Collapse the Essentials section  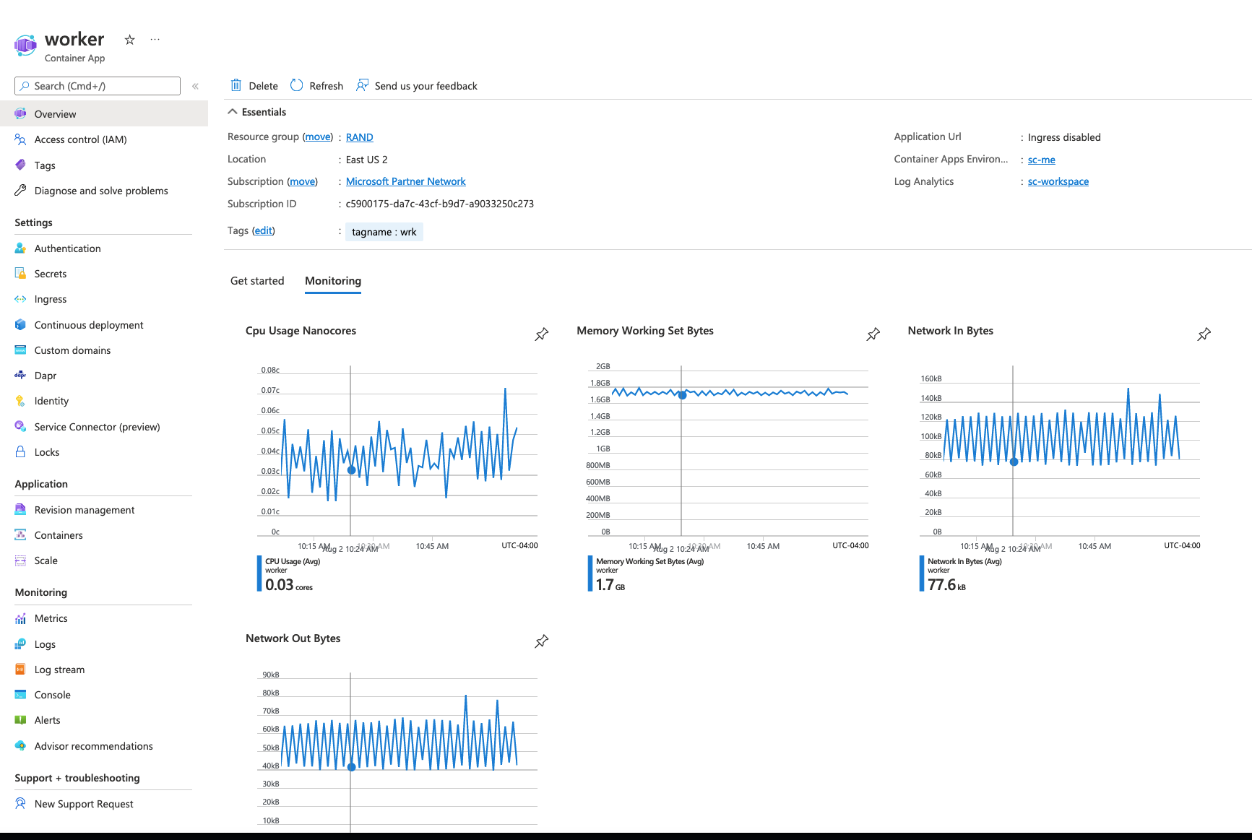point(233,111)
